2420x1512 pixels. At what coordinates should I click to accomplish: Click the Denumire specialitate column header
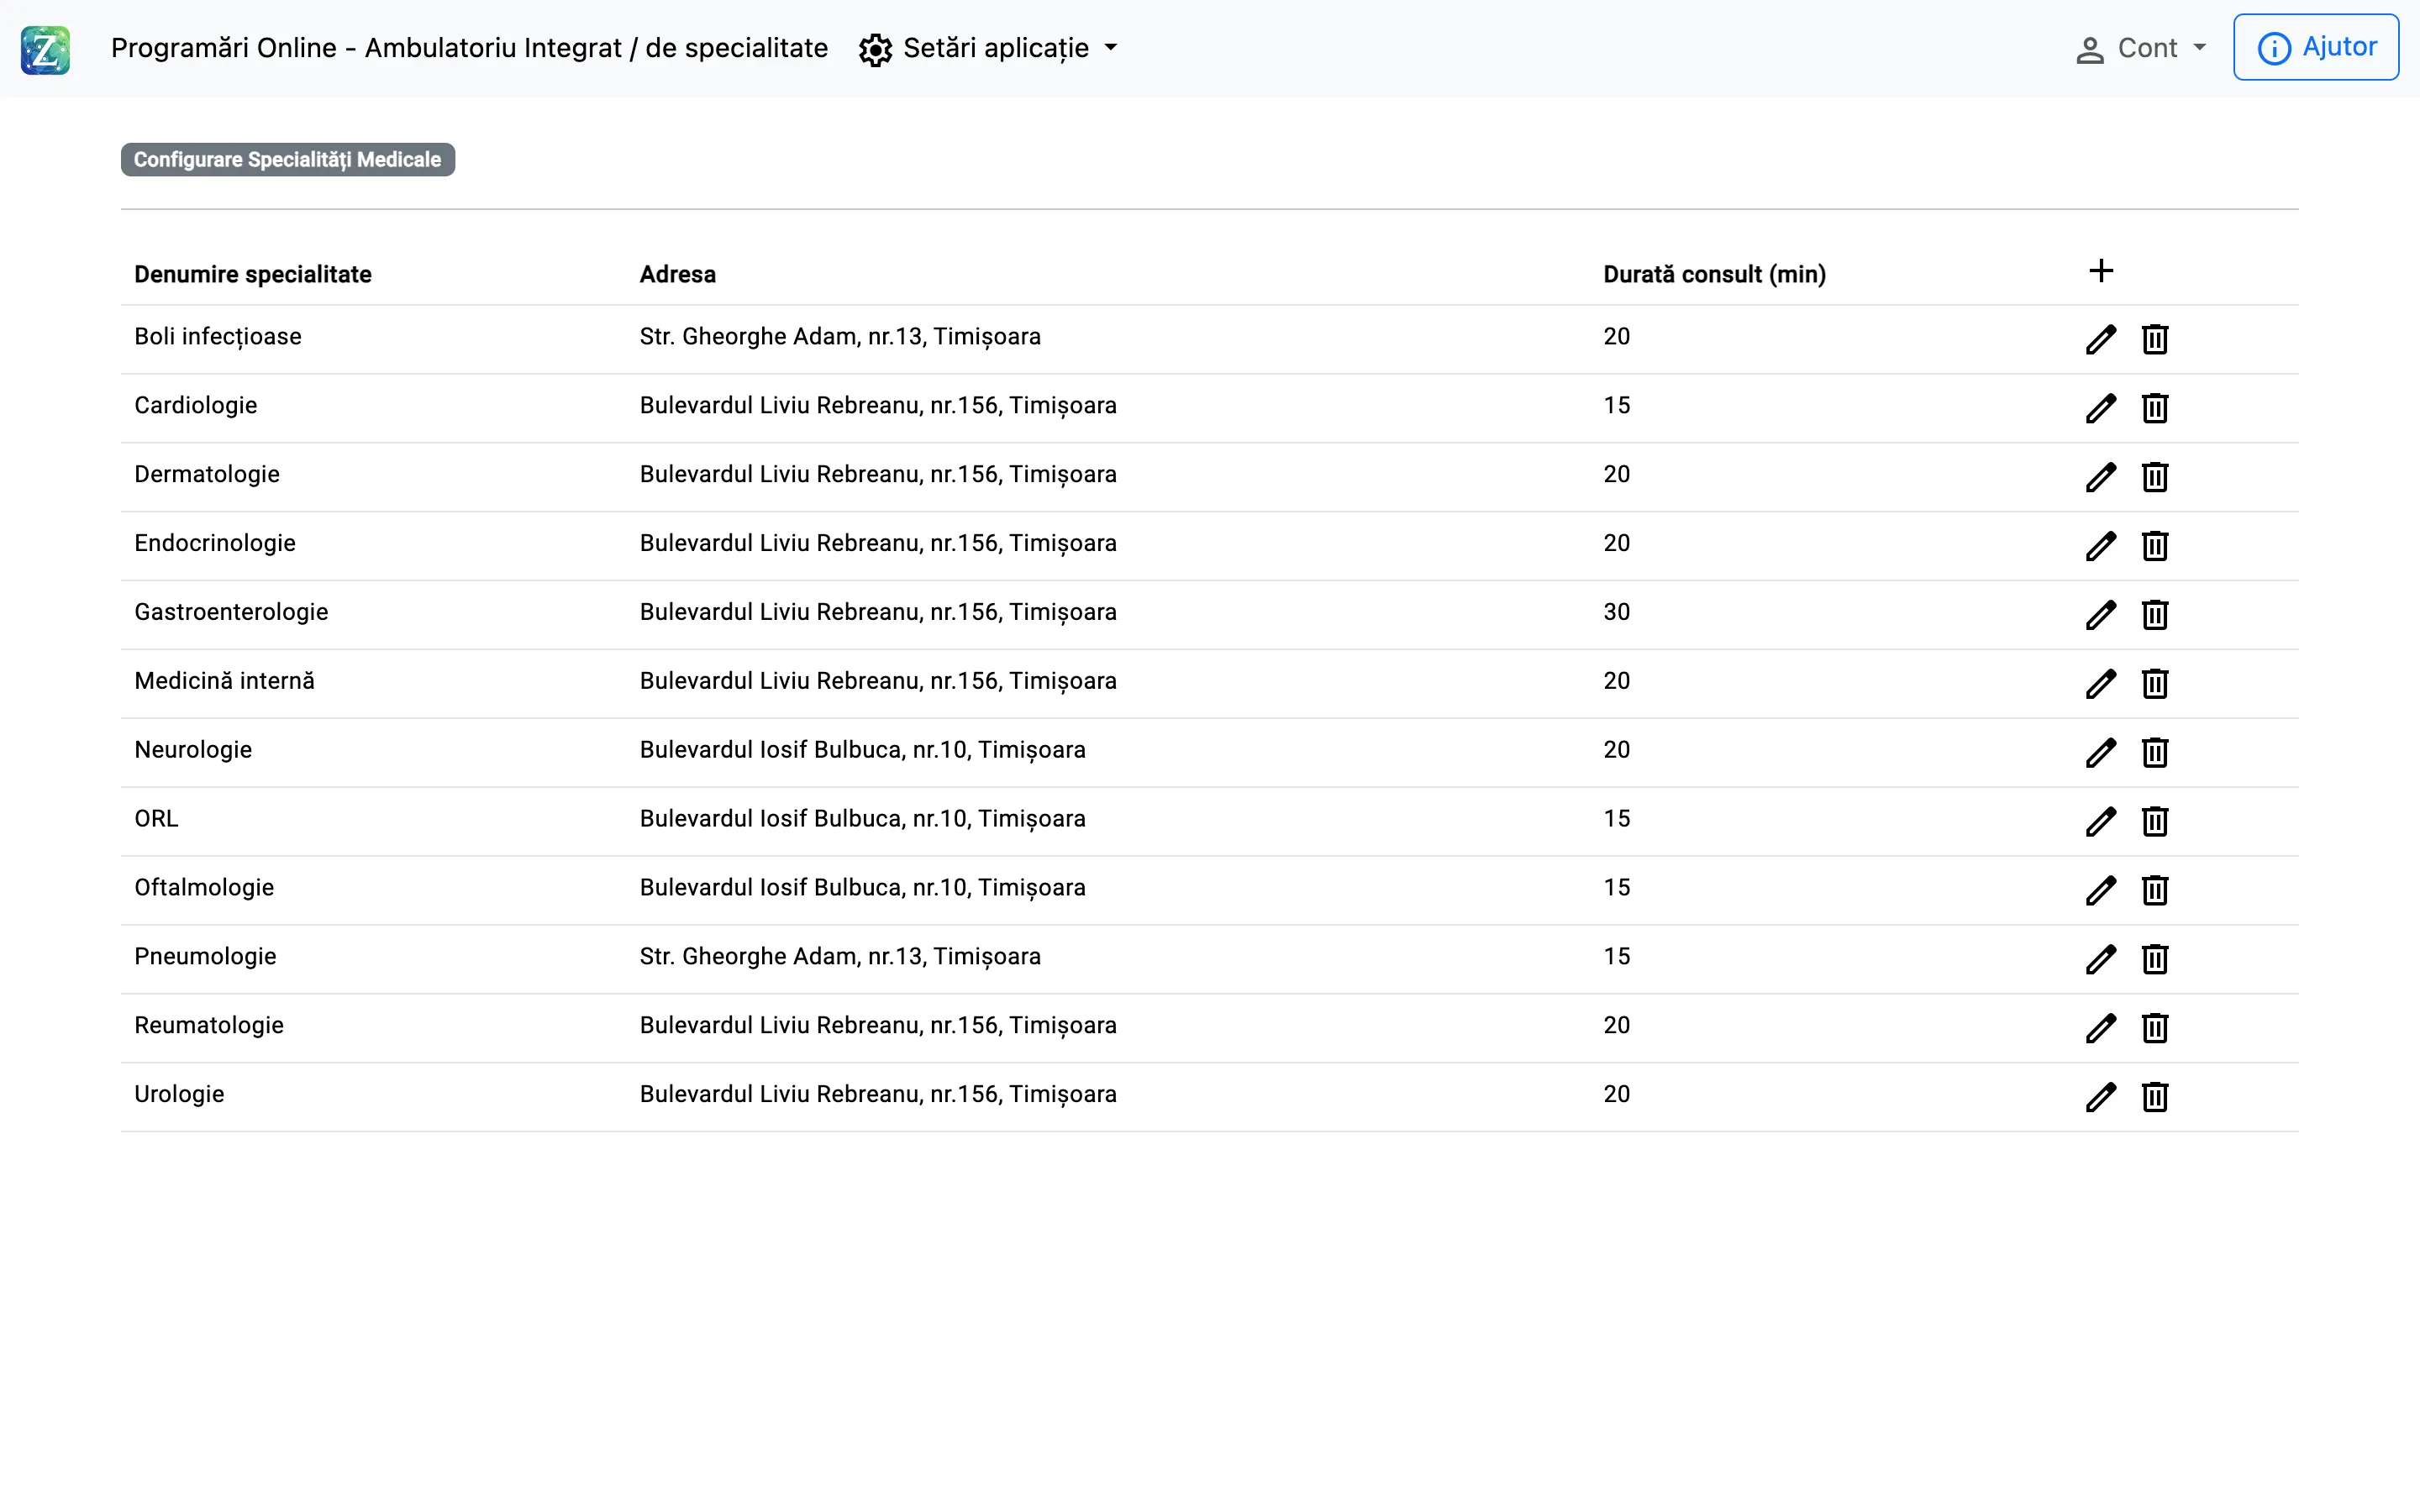click(253, 274)
